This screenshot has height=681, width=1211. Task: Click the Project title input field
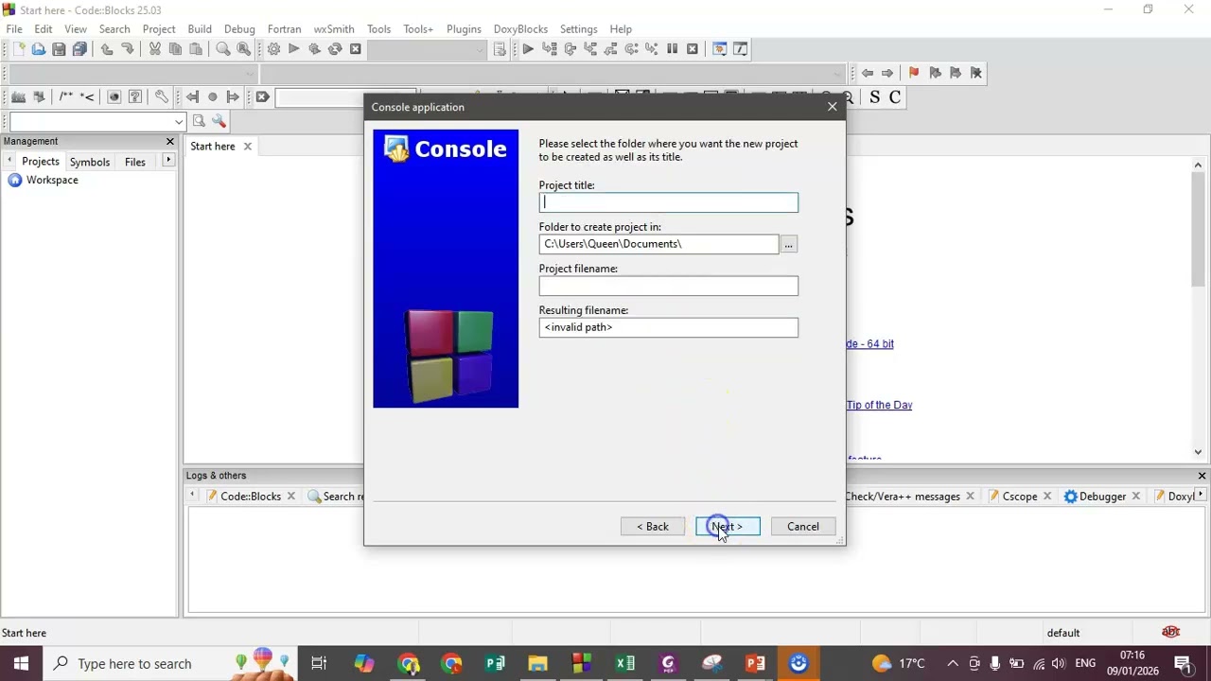[x=669, y=202]
